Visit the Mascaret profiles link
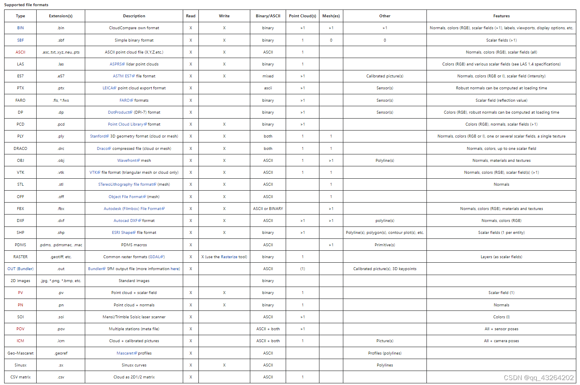Image resolution: width=580 pixels, height=385 pixels. click(x=126, y=353)
